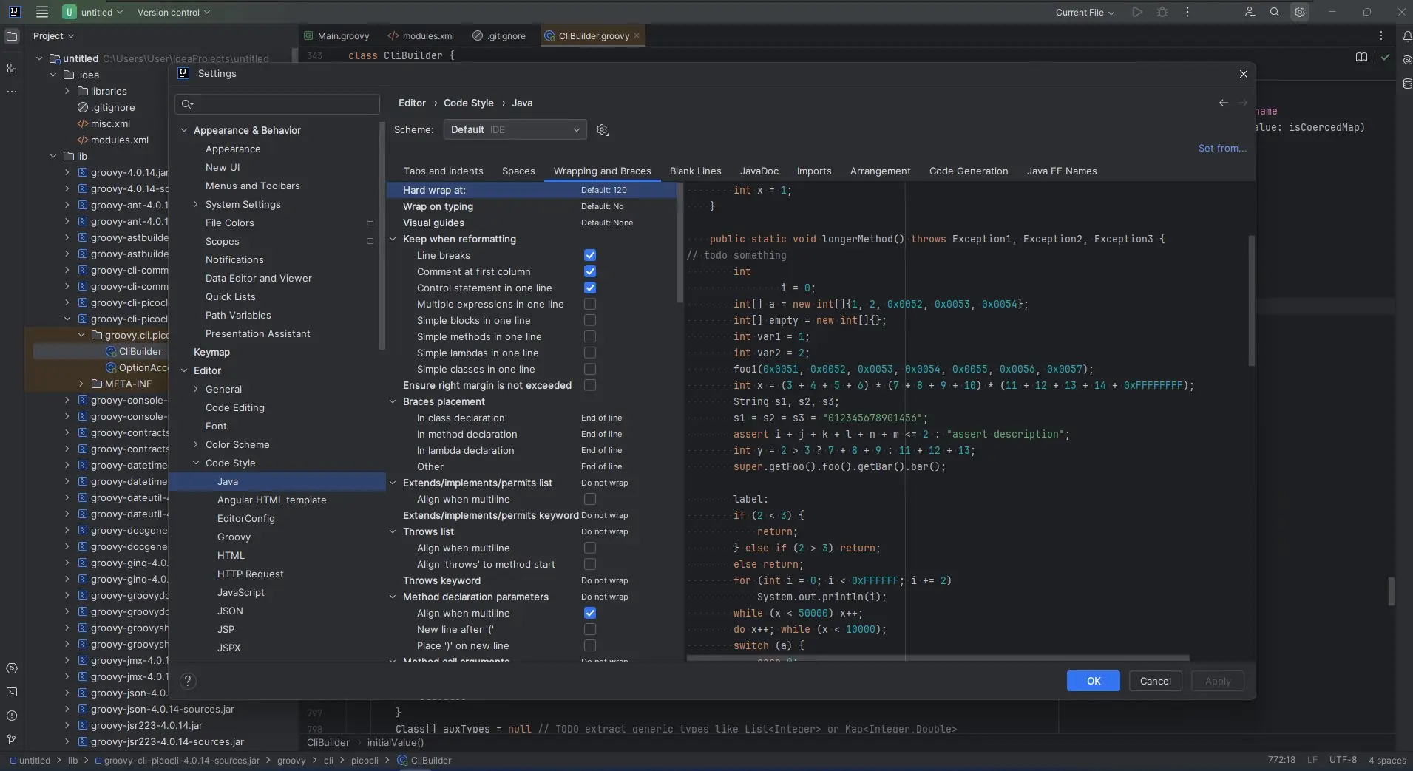1413x771 pixels.
Task: Click the Set from... link
Action: point(1221,149)
